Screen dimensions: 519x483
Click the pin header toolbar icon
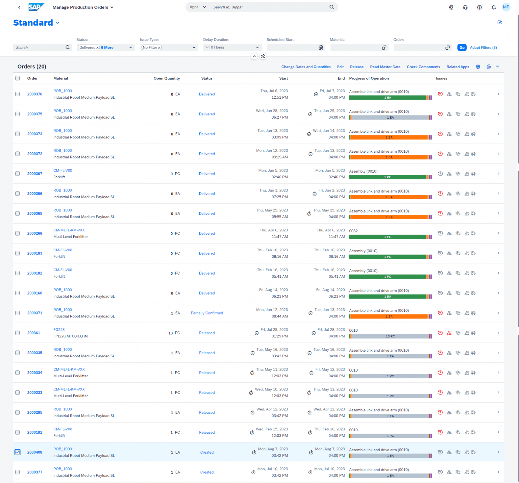pyautogui.click(x=263, y=56)
